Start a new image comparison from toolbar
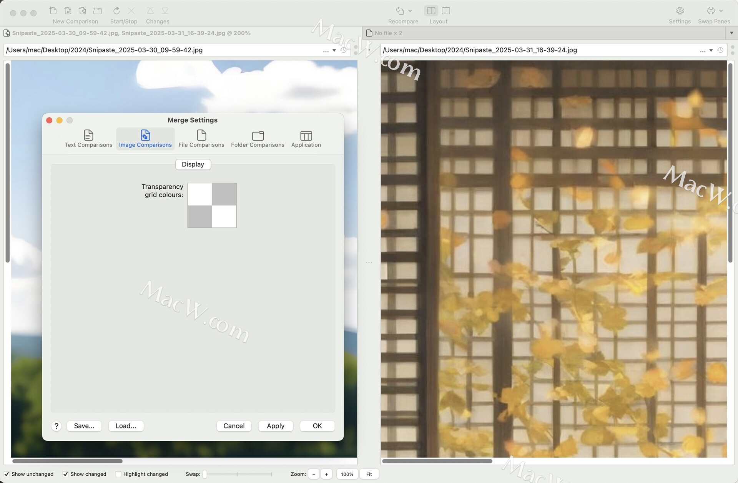Screen dimensions: 738x483 click(x=83, y=11)
